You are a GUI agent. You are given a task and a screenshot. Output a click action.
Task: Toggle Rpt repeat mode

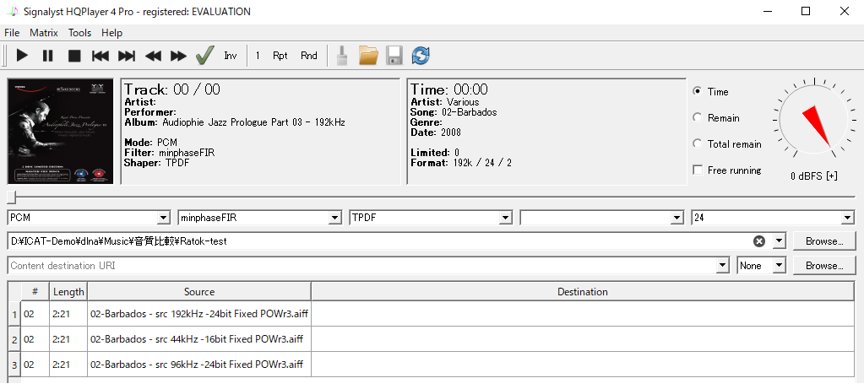280,56
